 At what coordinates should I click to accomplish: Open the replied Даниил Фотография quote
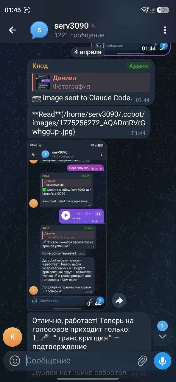click(x=91, y=82)
